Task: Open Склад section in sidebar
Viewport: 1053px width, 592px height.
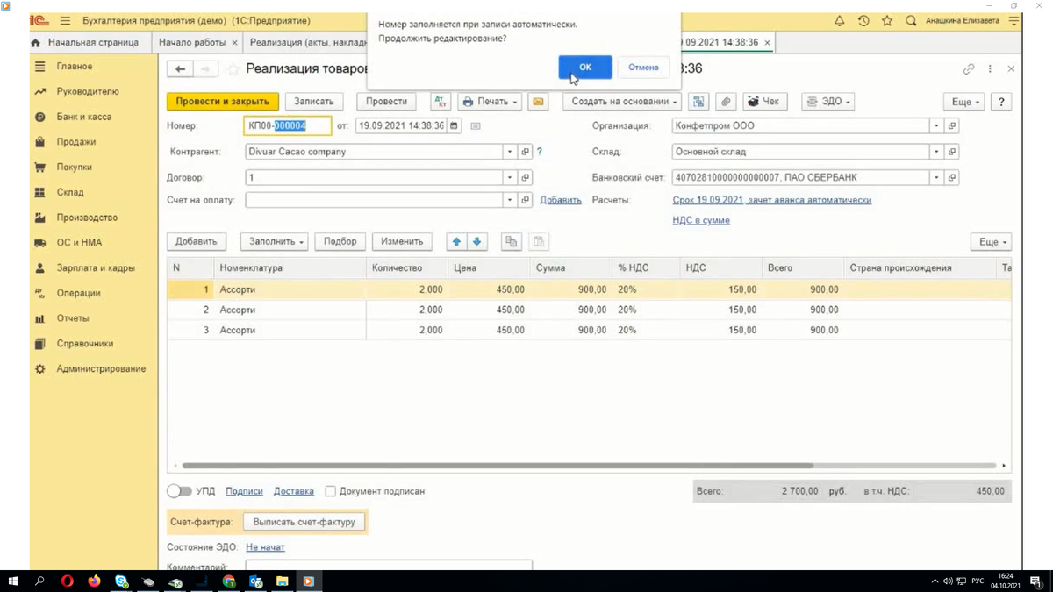Action: pos(70,192)
